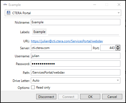
Task: Click the CTERA Portal drive icon
Action: 9,13
